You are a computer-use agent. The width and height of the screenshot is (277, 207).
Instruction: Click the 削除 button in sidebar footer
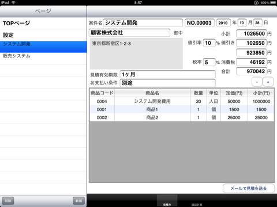point(8,201)
